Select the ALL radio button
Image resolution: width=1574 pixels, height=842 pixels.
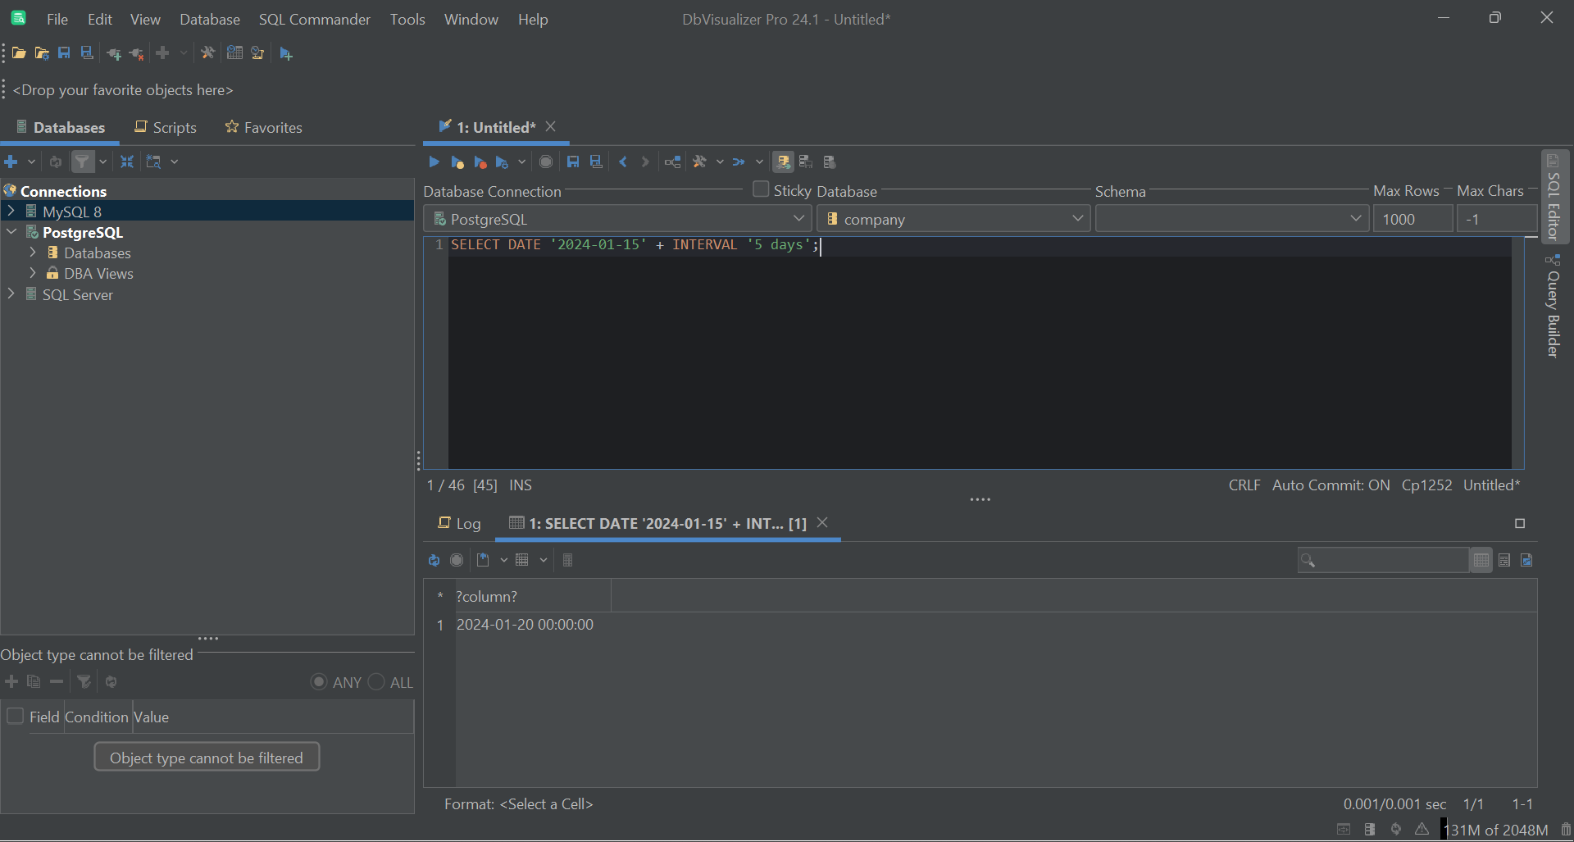[x=376, y=681]
